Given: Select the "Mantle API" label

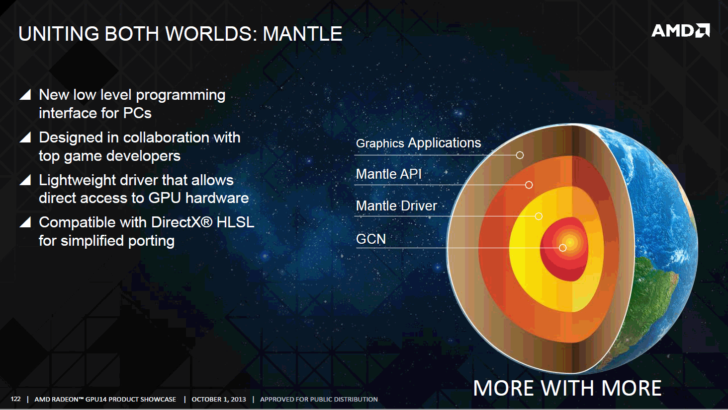Looking at the screenshot, I should [389, 174].
